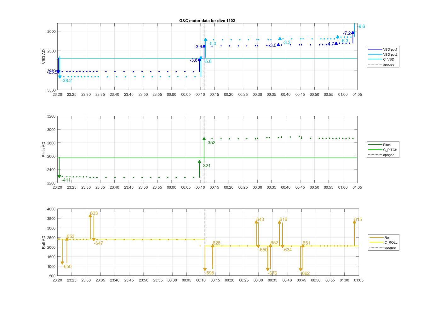The width and height of the screenshot is (441, 310).
Task: Click the '23:45' tick under the Roll plot
Action: 129,280
